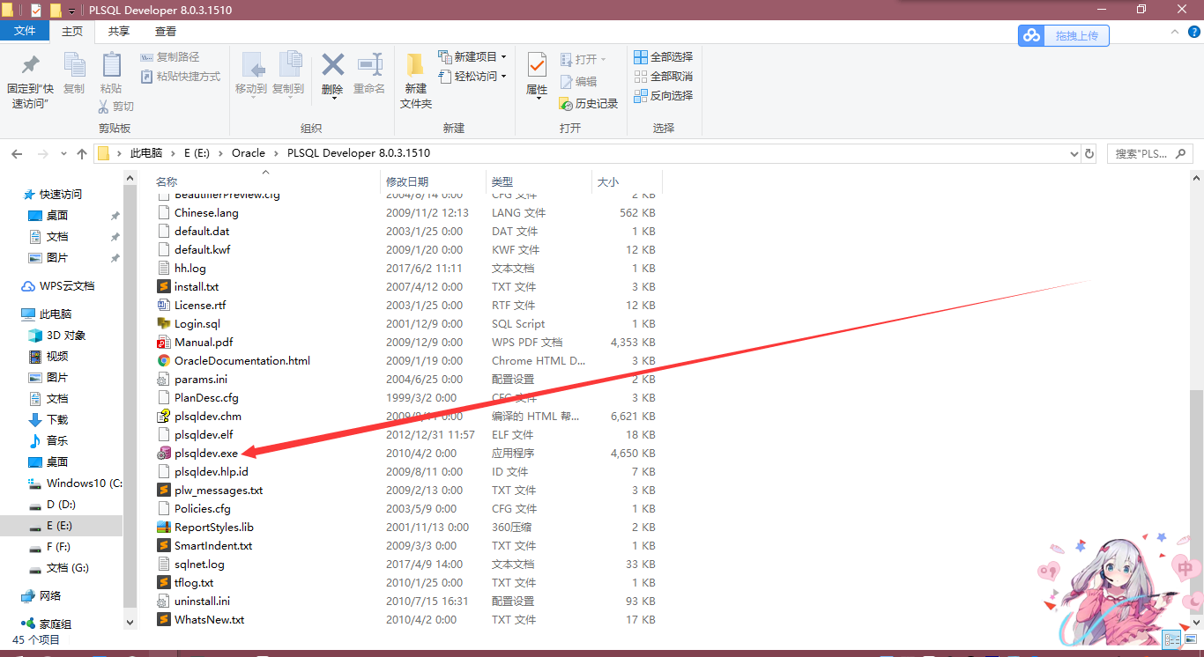Select the OracleDocumentation.html Chrome file
The height and width of the screenshot is (657, 1204).
(242, 361)
